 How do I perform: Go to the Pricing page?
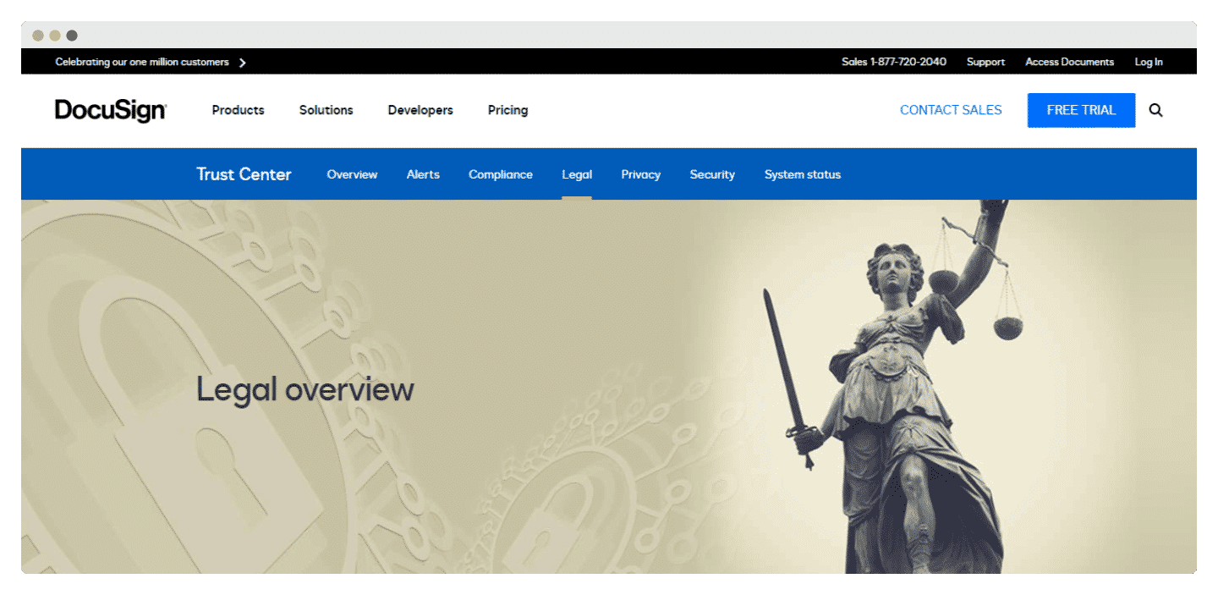507,110
